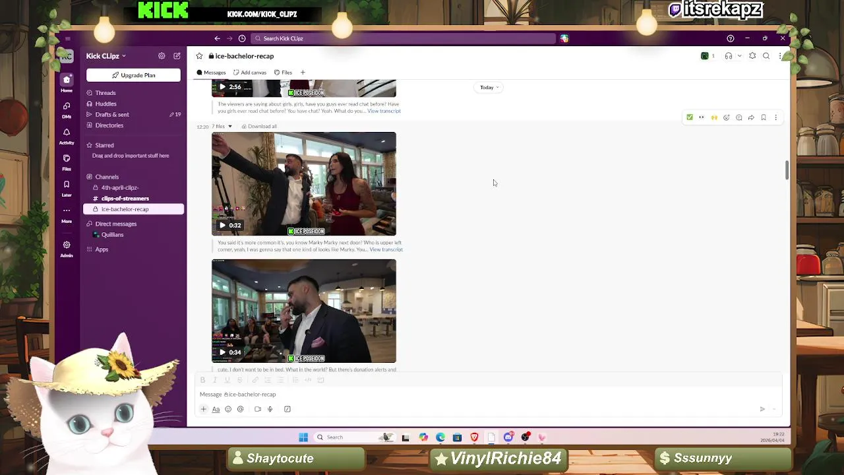Collapse the Starred section

click(x=104, y=145)
